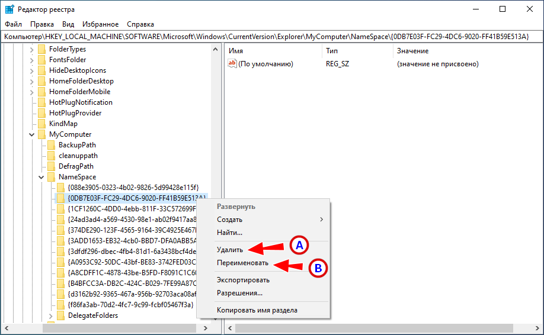
Task: Click the values pane horizontal scrollbar thumb
Action: pyautogui.click(x=374, y=328)
